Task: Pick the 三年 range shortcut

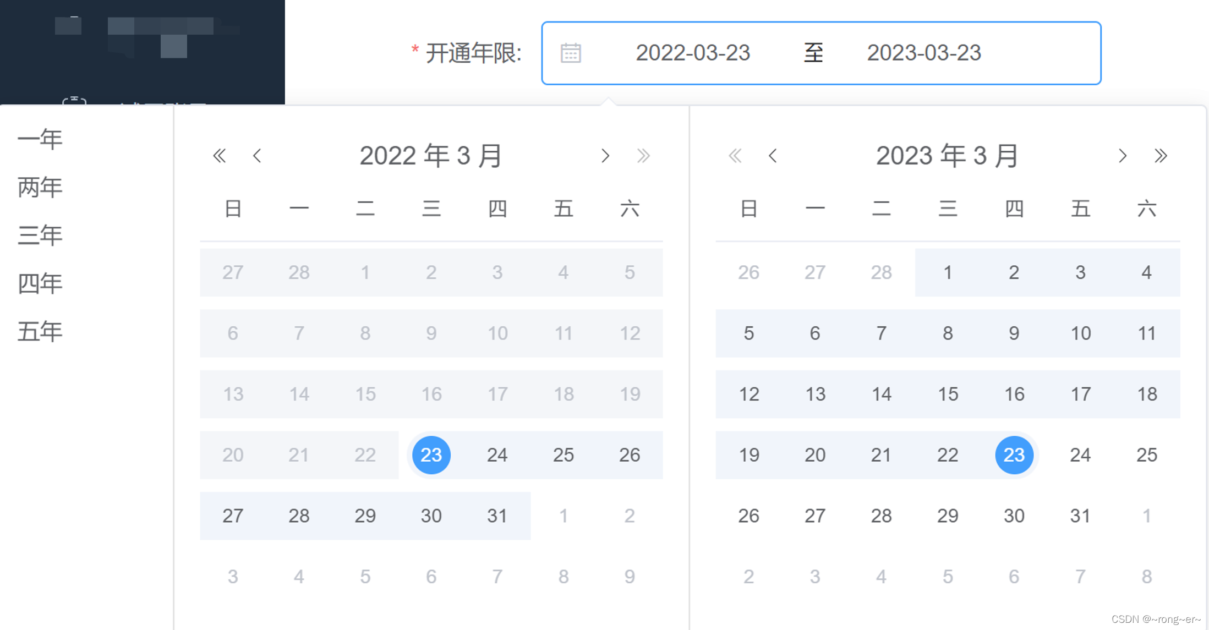Action: pos(40,235)
